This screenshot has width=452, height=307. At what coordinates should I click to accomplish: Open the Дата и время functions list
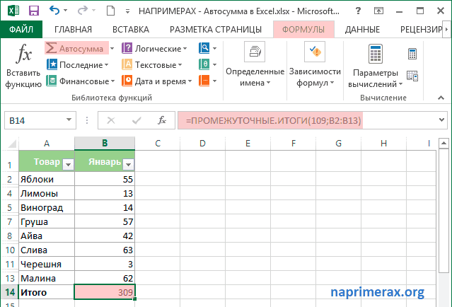(x=159, y=81)
